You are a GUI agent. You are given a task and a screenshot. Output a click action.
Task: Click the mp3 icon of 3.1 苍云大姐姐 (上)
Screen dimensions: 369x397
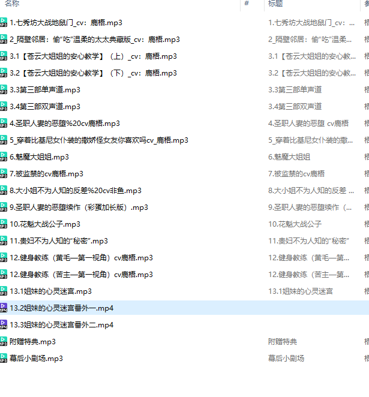[x=4, y=56]
